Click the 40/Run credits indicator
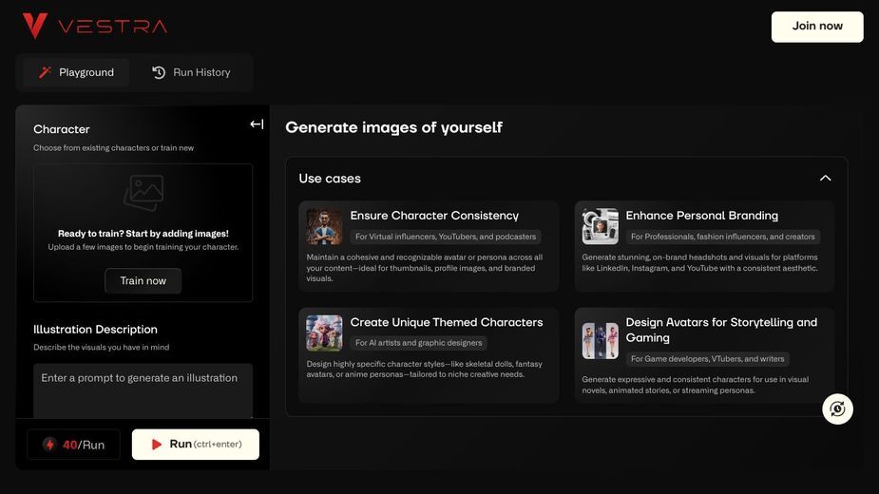879x494 pixels. pyautogui.click(x=73, y=445)
